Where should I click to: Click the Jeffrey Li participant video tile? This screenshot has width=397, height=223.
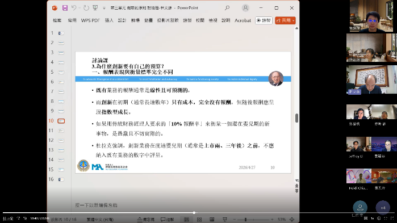(359, 144)
